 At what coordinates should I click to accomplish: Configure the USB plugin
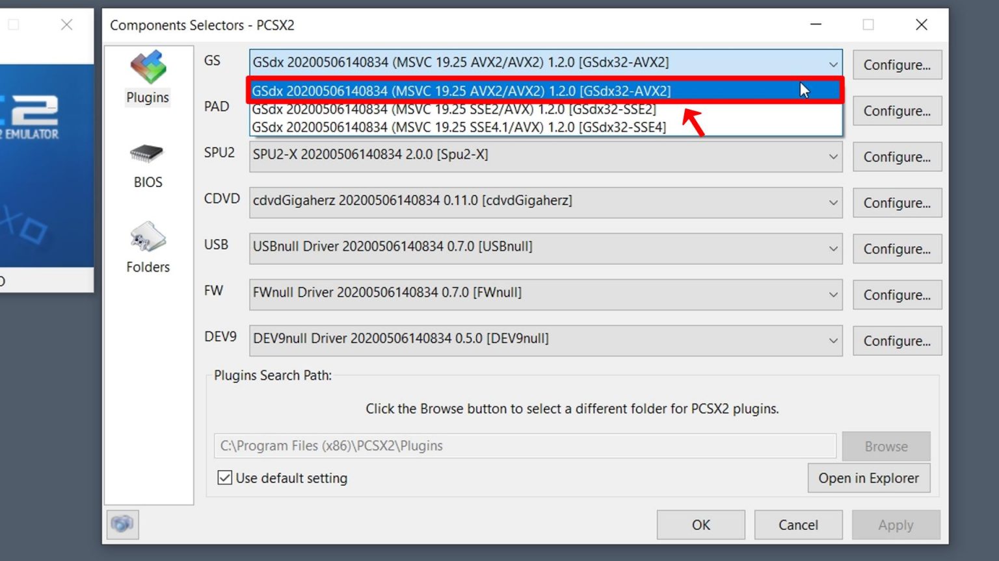(x=897, y=249)
